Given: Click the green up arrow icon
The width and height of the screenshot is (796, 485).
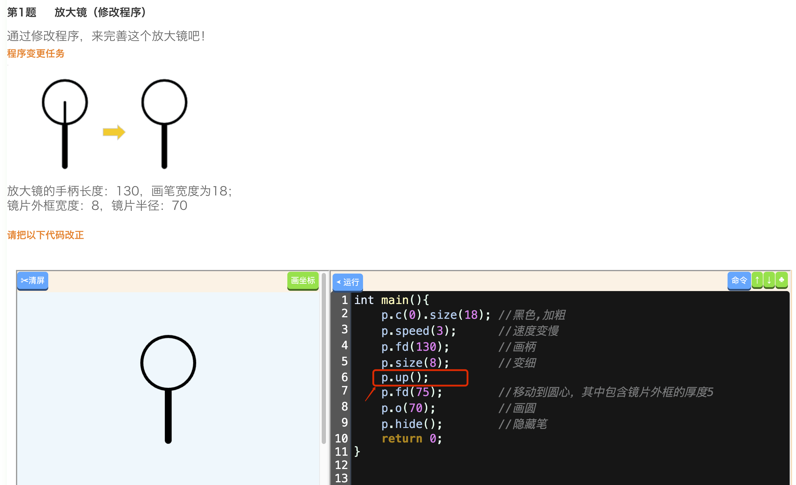Looking at the screenshot, I should [x=757, y=280].
